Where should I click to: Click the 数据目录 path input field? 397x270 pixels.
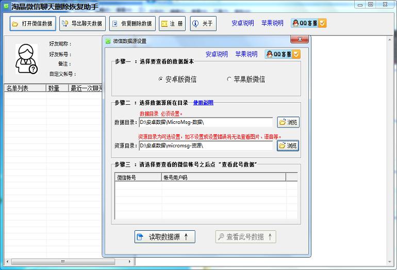[205, 122]
